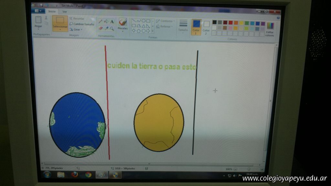331x186 pixels.
Task: Launch Firefox from the taskbar
Action: (75, 175)
